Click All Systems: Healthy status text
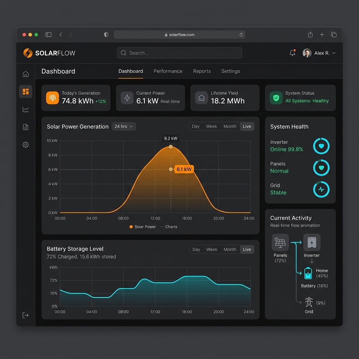359x359 pixels. [307, 101]
